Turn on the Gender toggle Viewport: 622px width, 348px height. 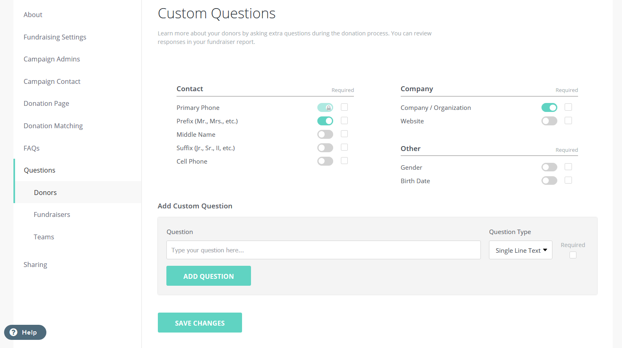click(x=549, y=167)
